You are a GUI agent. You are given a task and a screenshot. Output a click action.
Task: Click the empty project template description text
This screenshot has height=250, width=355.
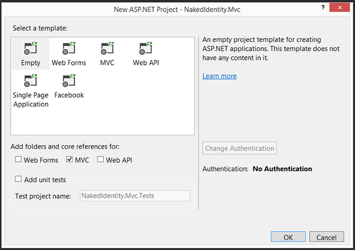(x=271, y=48)
